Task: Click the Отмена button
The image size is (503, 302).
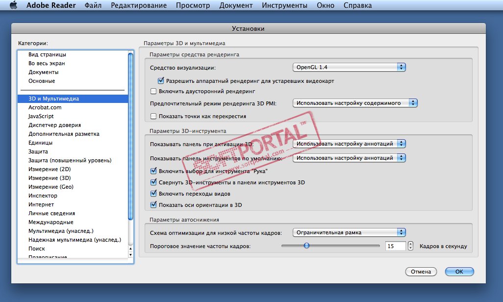Action: point(421,272)
